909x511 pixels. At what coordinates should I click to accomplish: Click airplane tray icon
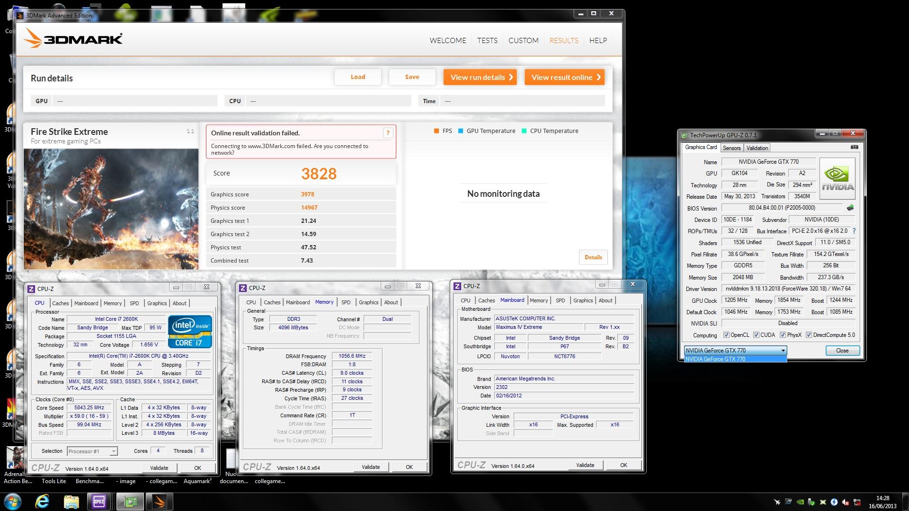[777, 502]
